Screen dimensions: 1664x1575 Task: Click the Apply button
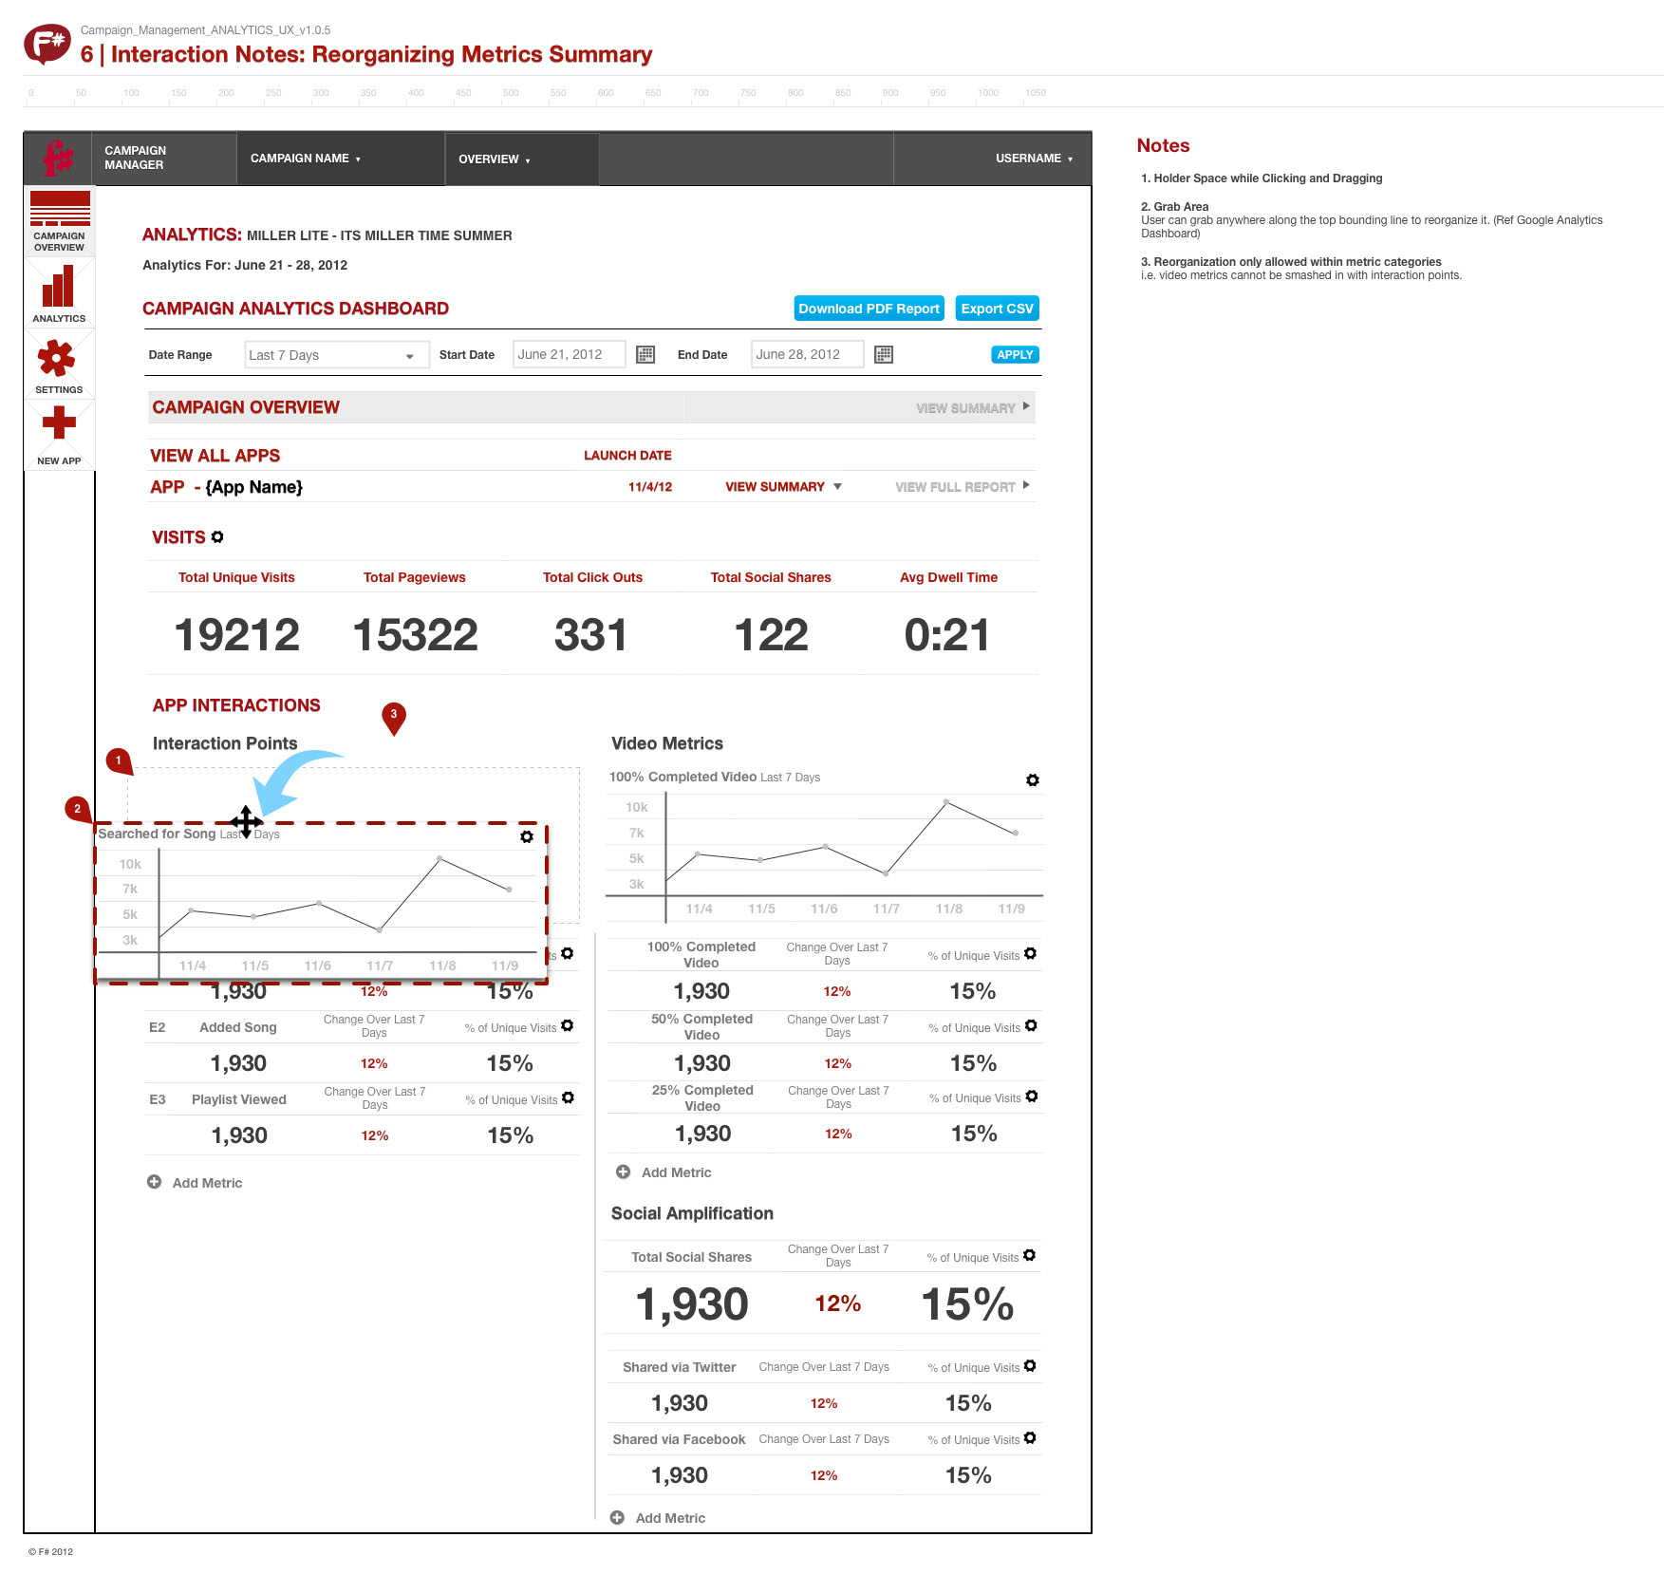tap(1015, 354)
